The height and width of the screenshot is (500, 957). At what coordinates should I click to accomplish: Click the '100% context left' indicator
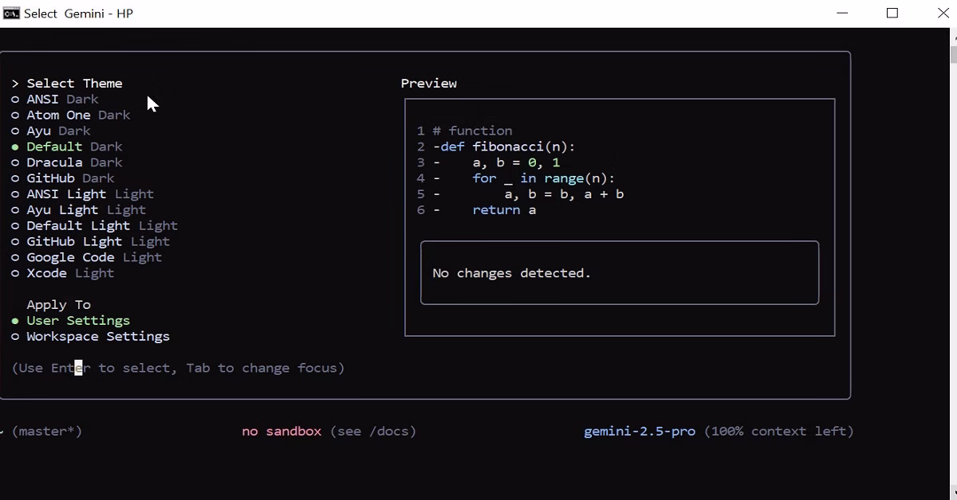point(779,432)
